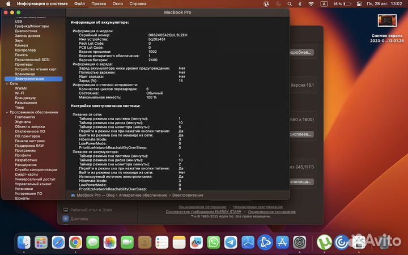
Task: Open Google Chrome from the Dock
Action: (75, 243)
